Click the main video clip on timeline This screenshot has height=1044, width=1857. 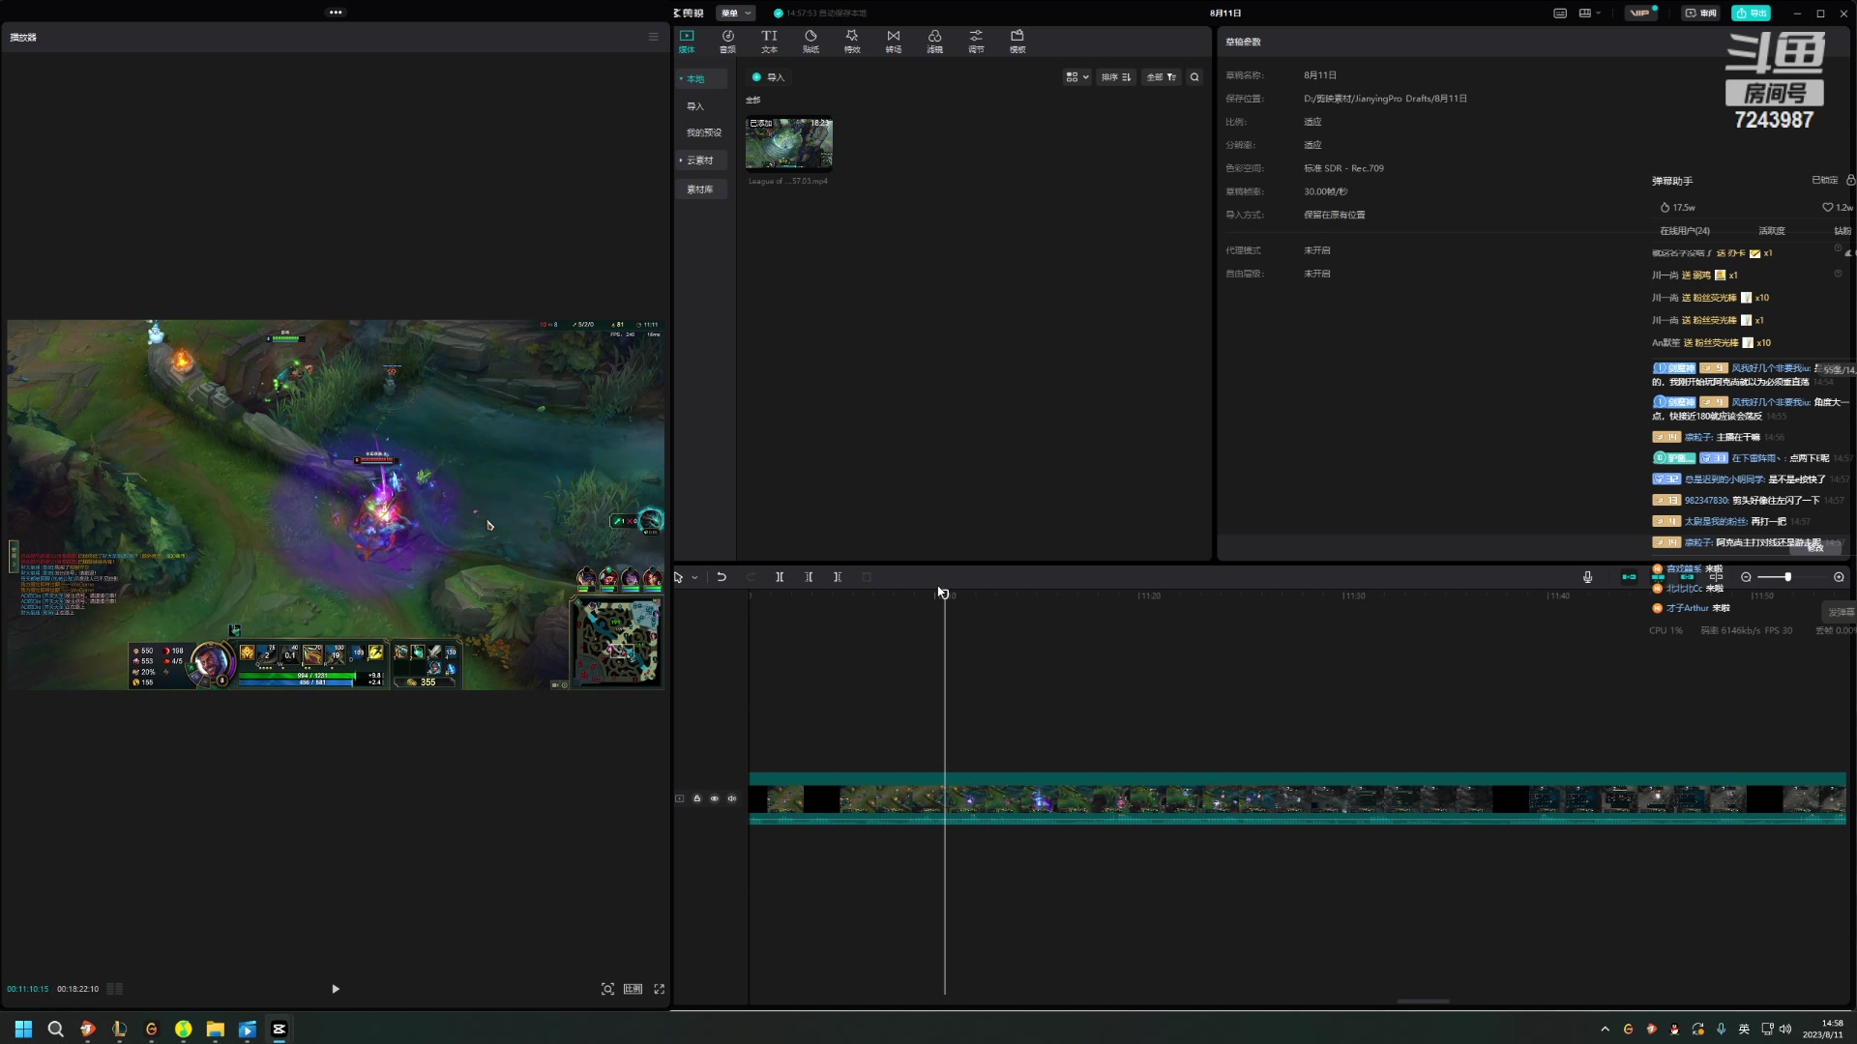click(1297, 798)
